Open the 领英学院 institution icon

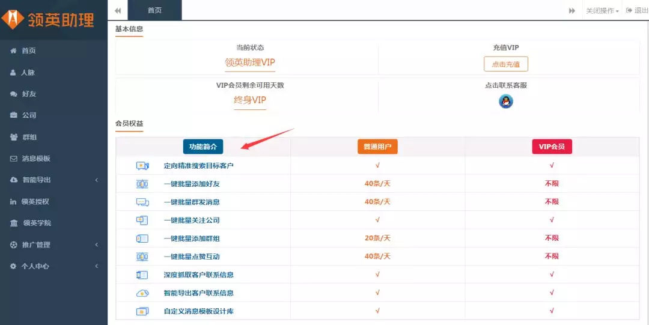(14, 223)
